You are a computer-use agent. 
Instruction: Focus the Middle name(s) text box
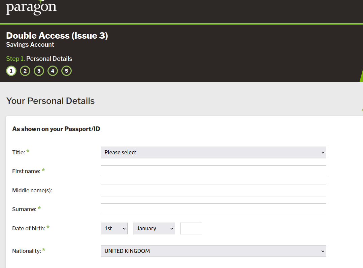(213, 190)
